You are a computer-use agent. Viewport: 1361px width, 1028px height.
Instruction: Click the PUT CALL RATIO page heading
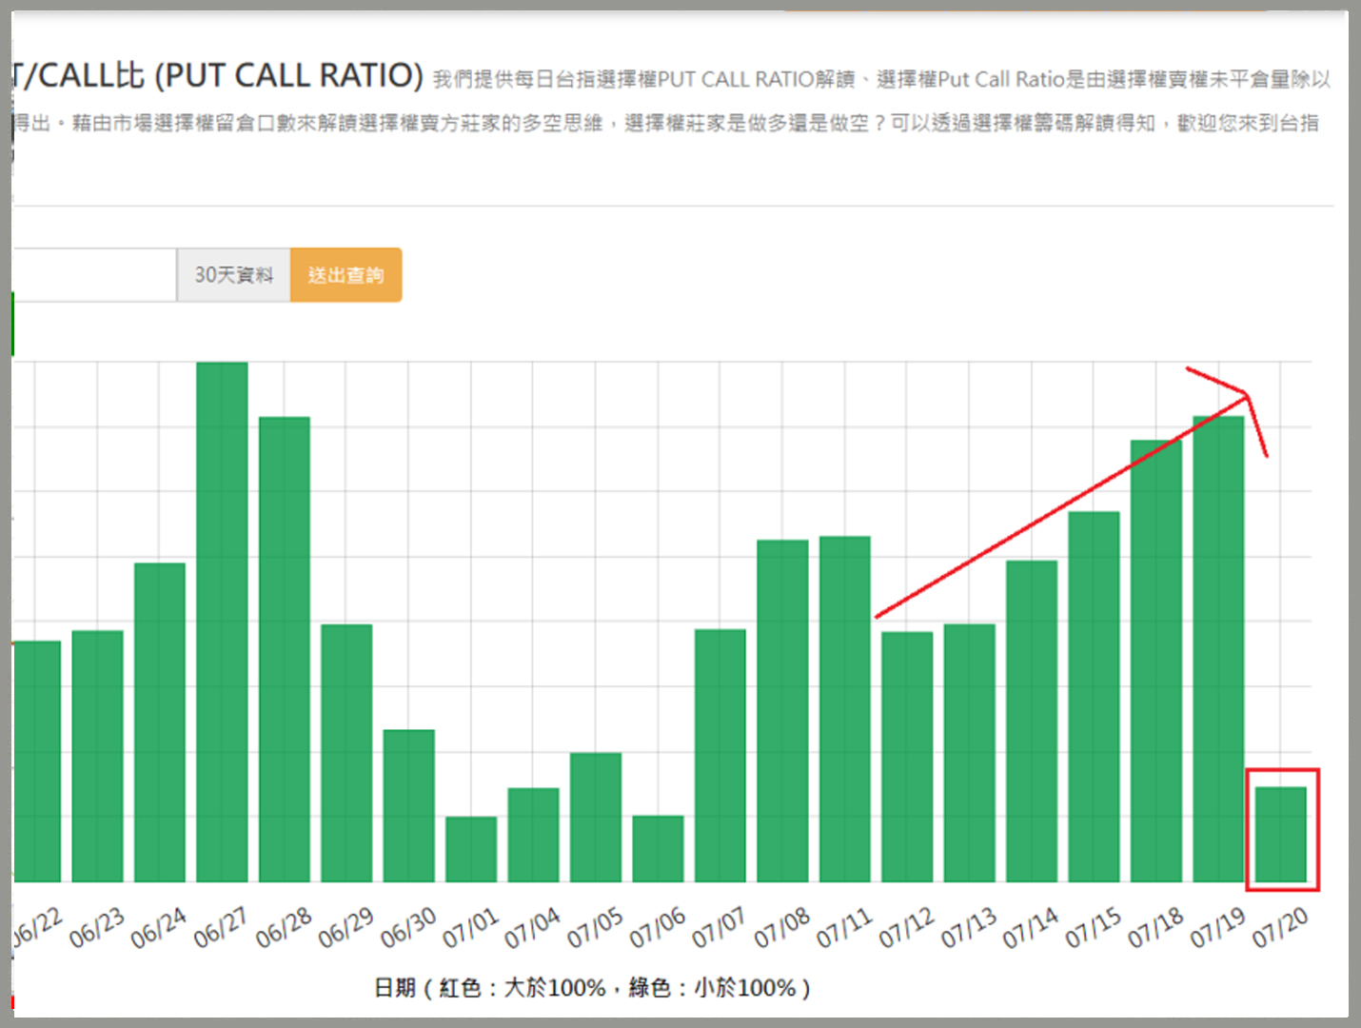(x=217, y=75)
